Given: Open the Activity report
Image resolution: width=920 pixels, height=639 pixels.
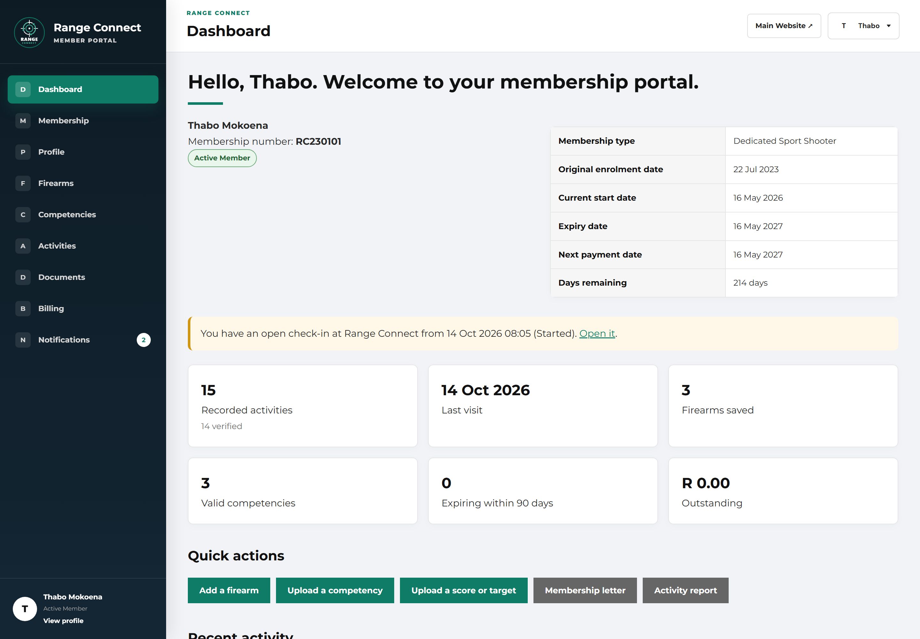Looking at the screenshot, I should pos(686,590).
